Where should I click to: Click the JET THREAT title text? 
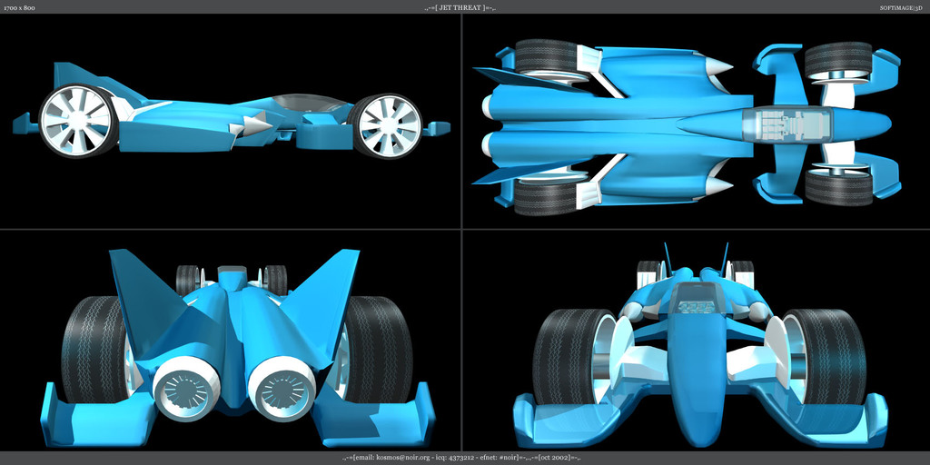pos(464,7)
